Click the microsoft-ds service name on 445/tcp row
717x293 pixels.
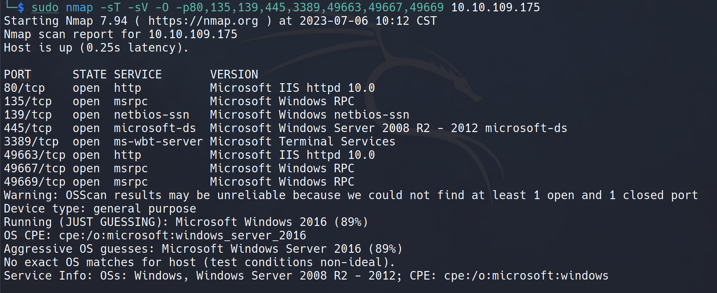coord(155,128)
